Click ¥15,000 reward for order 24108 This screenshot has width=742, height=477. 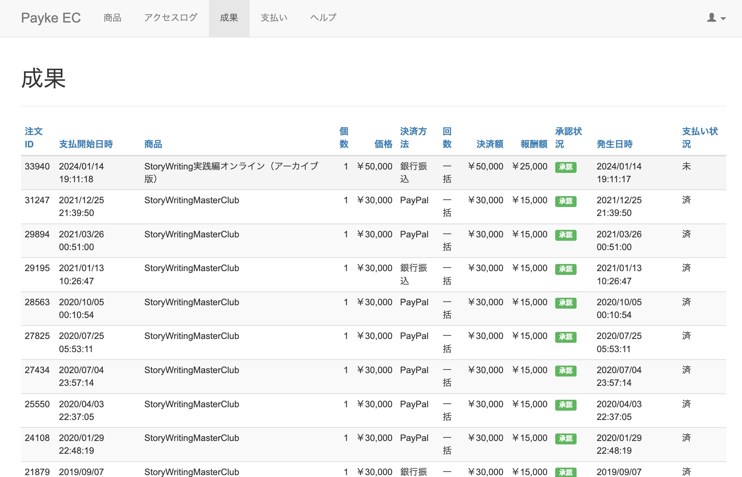pyautogui.click(x=530, y=438)
